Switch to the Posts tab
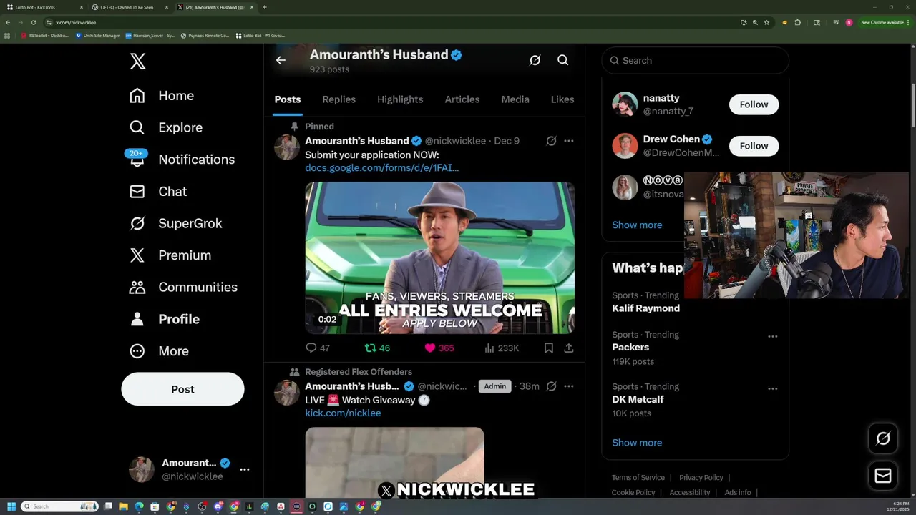Viewport: 916px width, 515px height. tap(288, 99)
